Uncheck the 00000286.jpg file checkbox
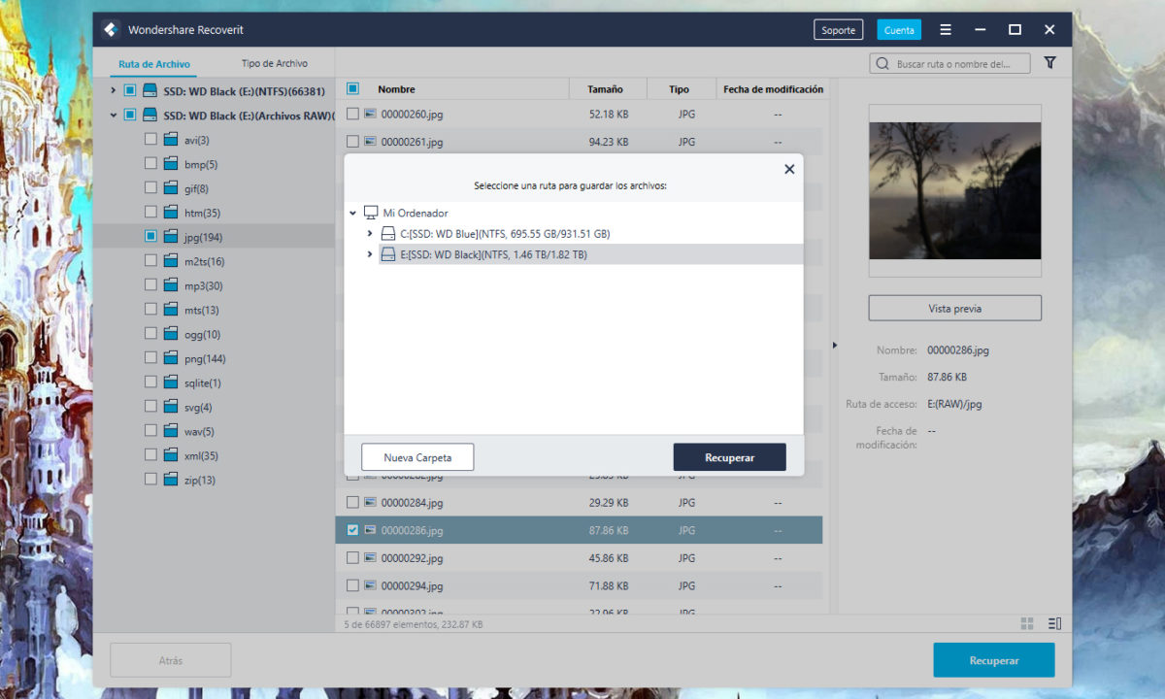 352,530
